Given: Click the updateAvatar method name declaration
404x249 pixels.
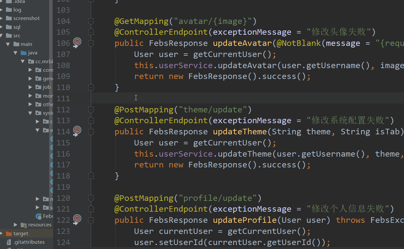Looking at the screenshot, I should [242, 43].
